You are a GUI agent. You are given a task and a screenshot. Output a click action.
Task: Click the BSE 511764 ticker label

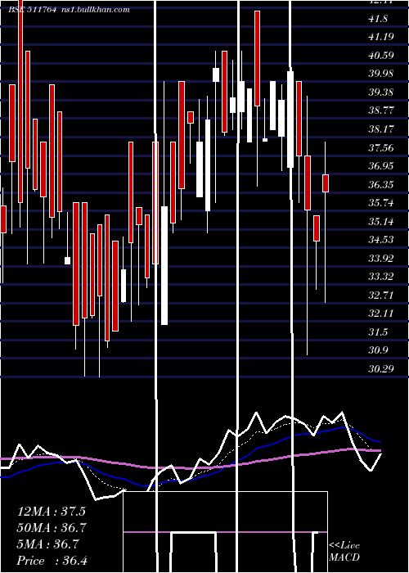32,10
